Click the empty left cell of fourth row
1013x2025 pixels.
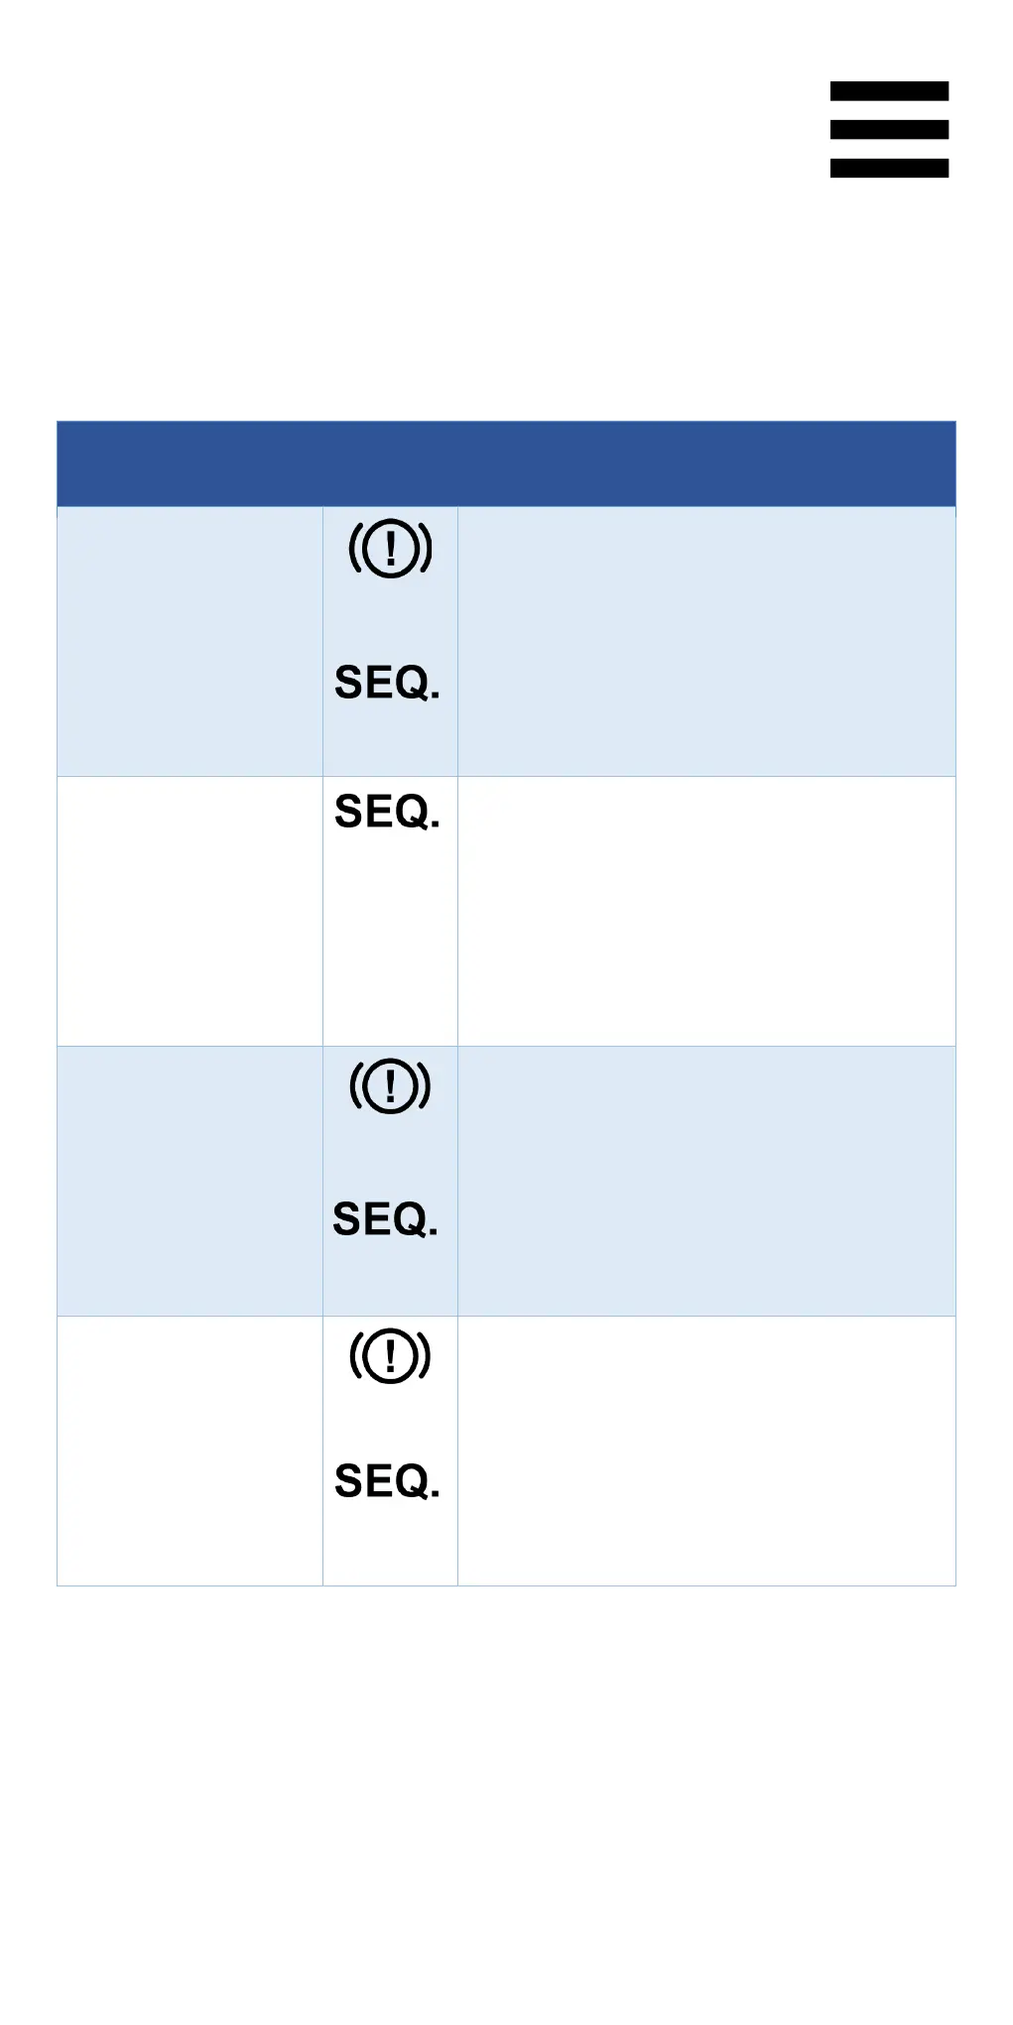(x=190, y=1451)
